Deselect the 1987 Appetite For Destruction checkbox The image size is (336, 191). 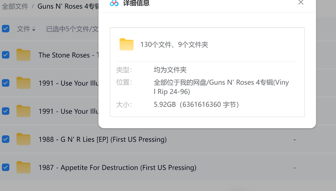pyautogui.click(x=6, y=167)
